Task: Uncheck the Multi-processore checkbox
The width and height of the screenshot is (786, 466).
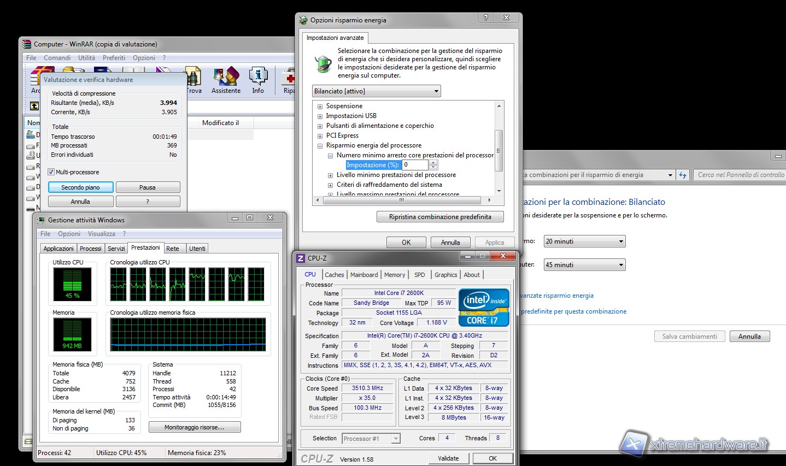Action: coord(51,172)
